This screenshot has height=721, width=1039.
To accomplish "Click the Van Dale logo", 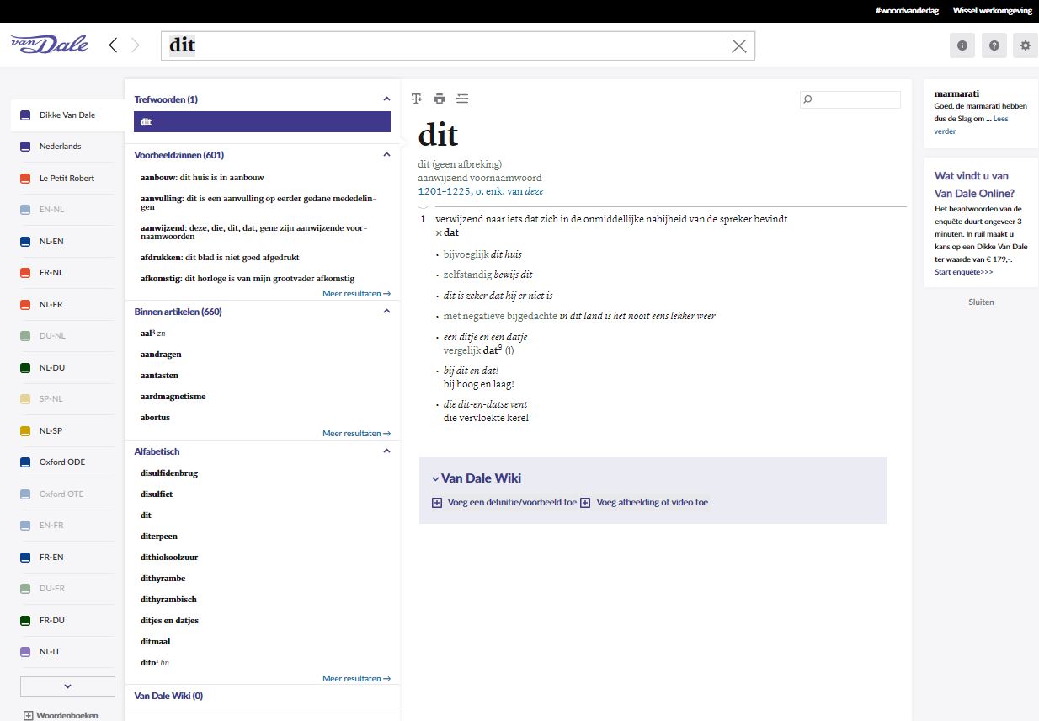I will [50, 45].
